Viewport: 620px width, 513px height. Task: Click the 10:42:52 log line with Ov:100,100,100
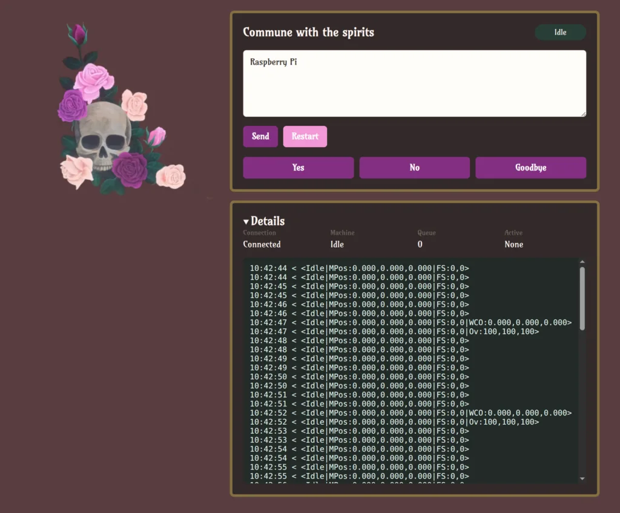point(395,422)
